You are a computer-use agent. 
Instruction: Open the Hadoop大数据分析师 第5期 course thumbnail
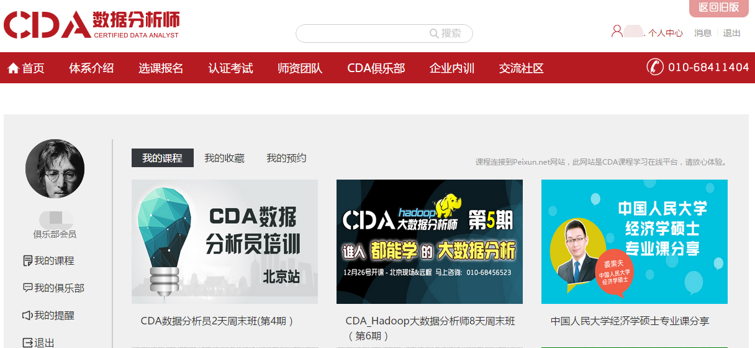[x=430, y=242]
